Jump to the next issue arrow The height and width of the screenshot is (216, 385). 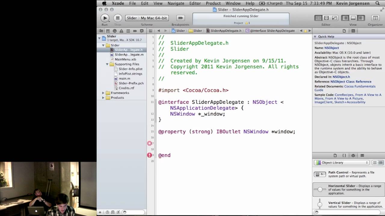(310, 31)
